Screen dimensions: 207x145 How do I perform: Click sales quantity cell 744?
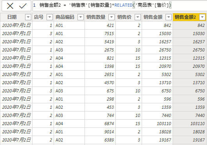[x=100, y=115]
